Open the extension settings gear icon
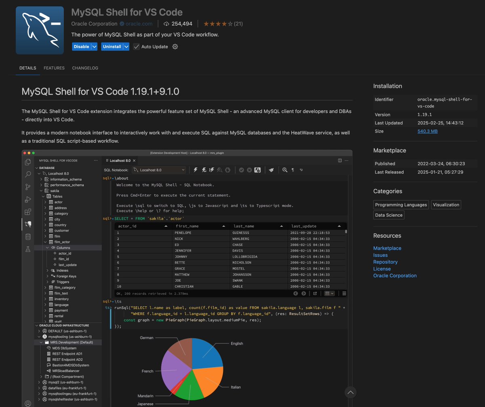This screenshot has height=407, width=485. tap(175, 46)
